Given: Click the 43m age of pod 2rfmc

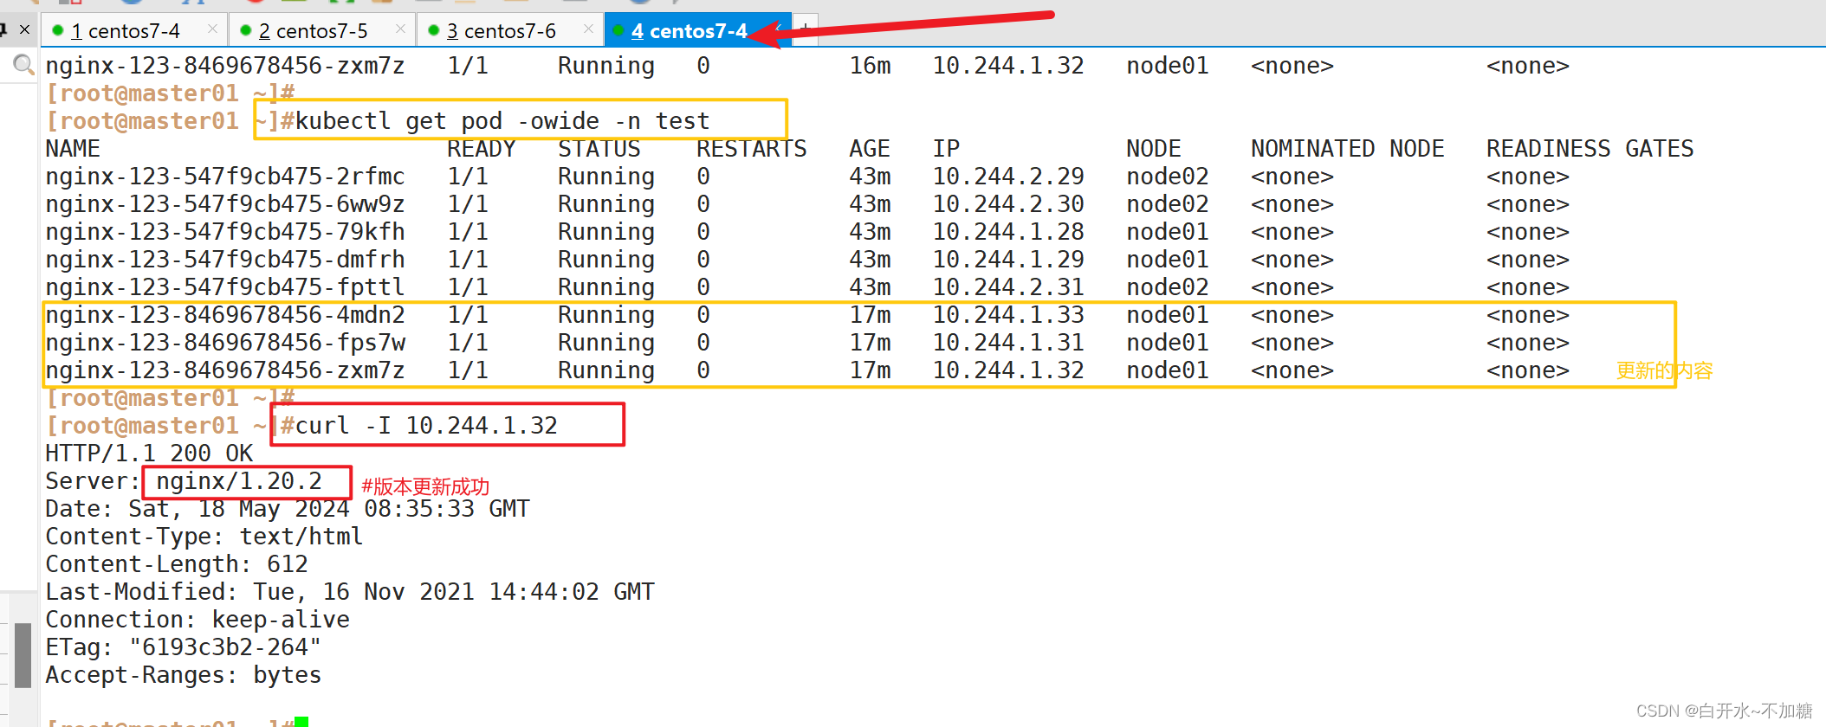Looking at the screenshot, I should [x=870, y=177].
